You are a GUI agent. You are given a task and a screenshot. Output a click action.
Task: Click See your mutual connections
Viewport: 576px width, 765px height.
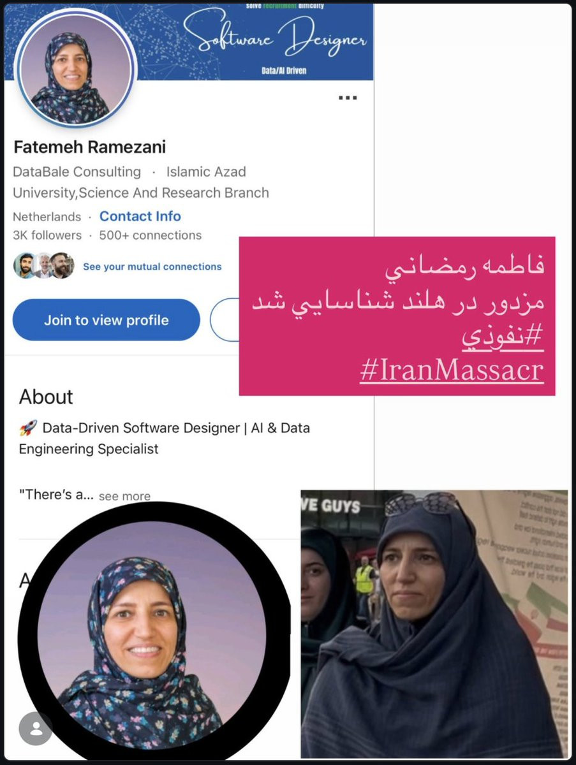152,266
